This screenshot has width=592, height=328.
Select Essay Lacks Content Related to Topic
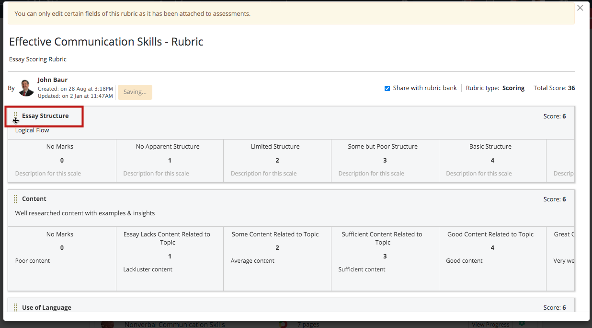(167, 238)
